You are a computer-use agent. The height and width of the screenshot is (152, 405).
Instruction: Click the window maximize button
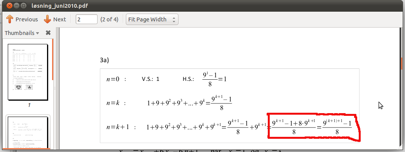pos(23,5)
